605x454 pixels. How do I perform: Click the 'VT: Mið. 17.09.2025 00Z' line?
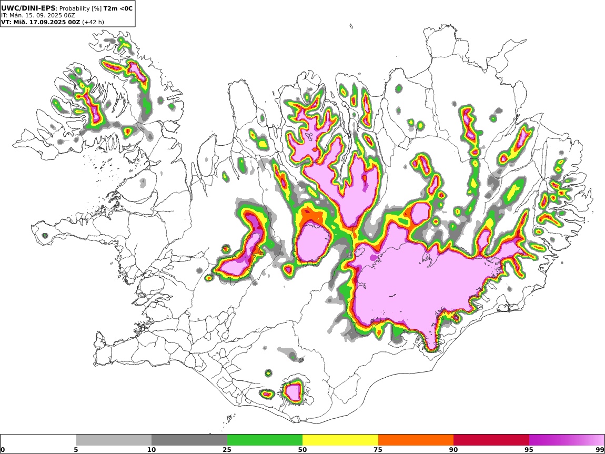[x=41, y=22]
